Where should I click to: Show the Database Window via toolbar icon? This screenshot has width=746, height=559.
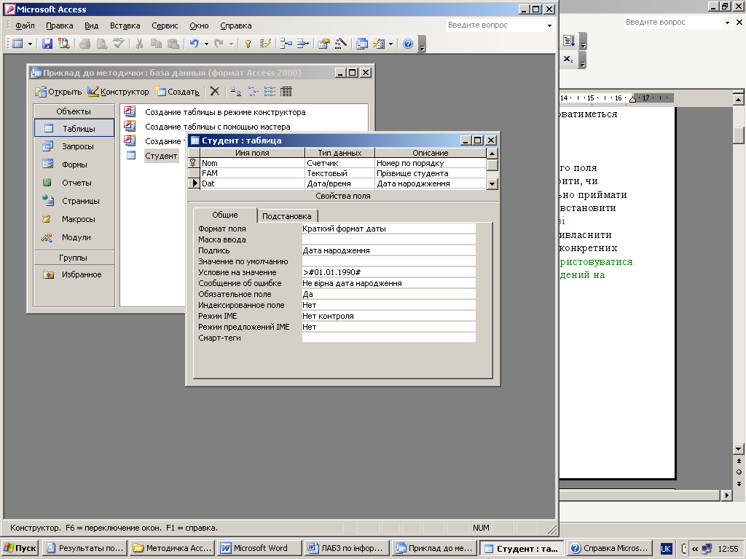tap(362, 44)
